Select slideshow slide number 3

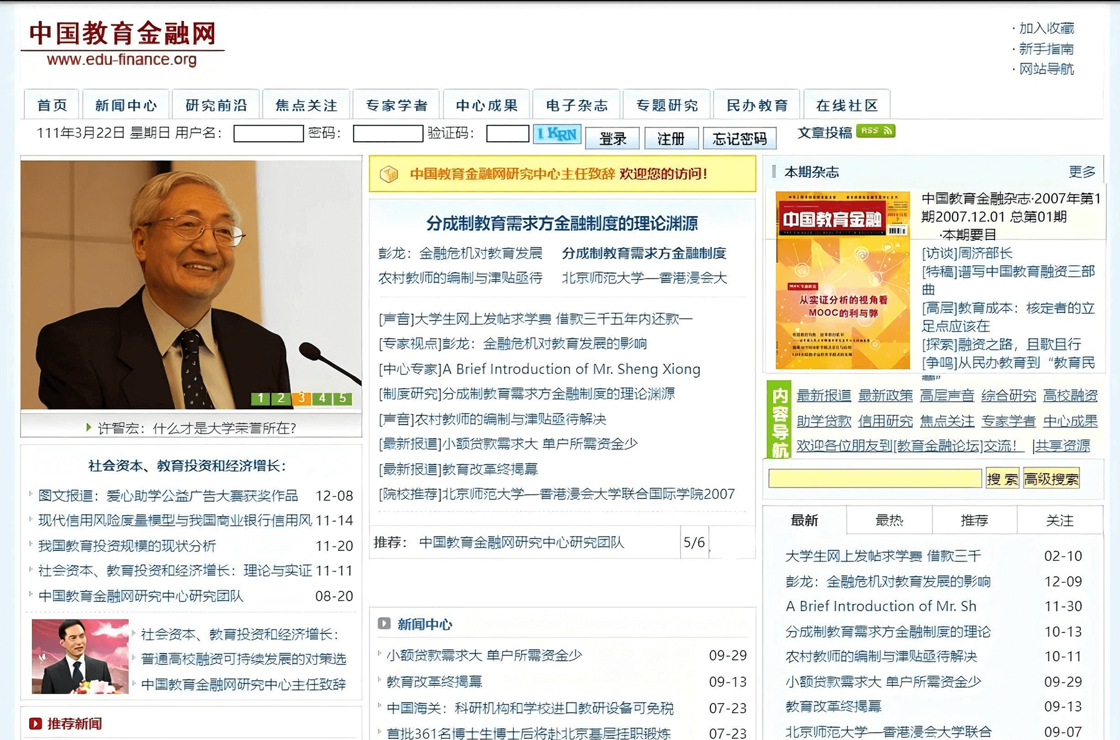coord(301,398)
